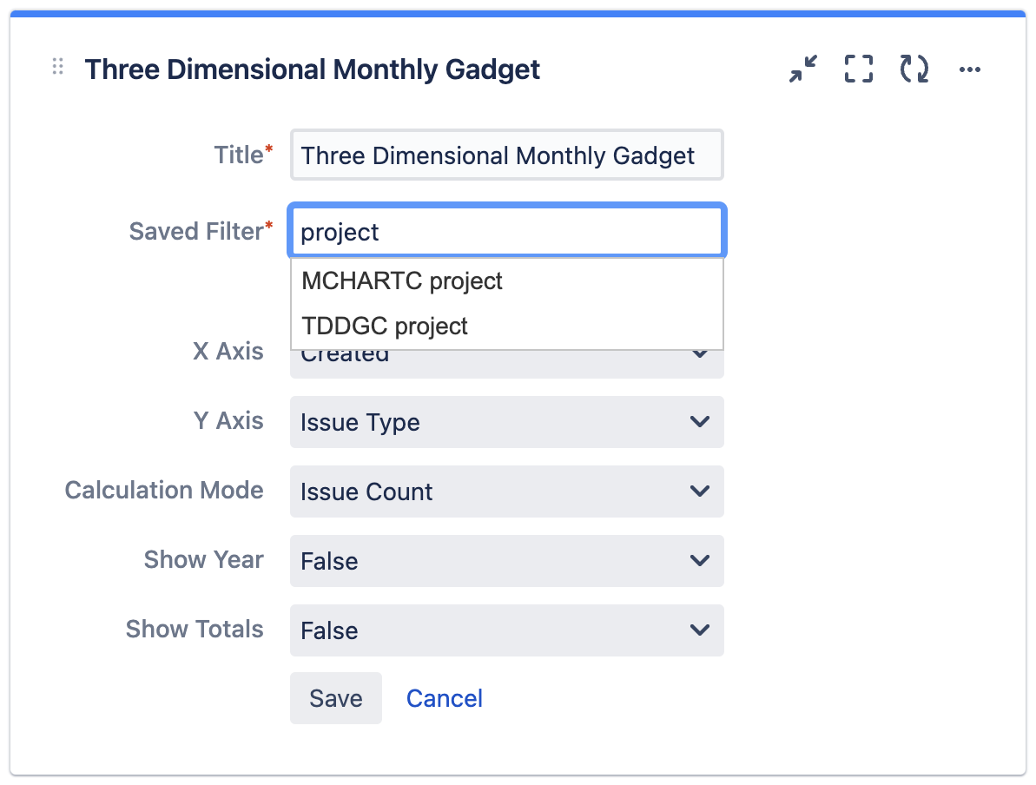Select MCHARTC project from the filter suggestions

click(x=400, y=280)
